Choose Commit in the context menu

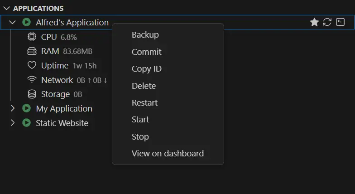(146, 52)
